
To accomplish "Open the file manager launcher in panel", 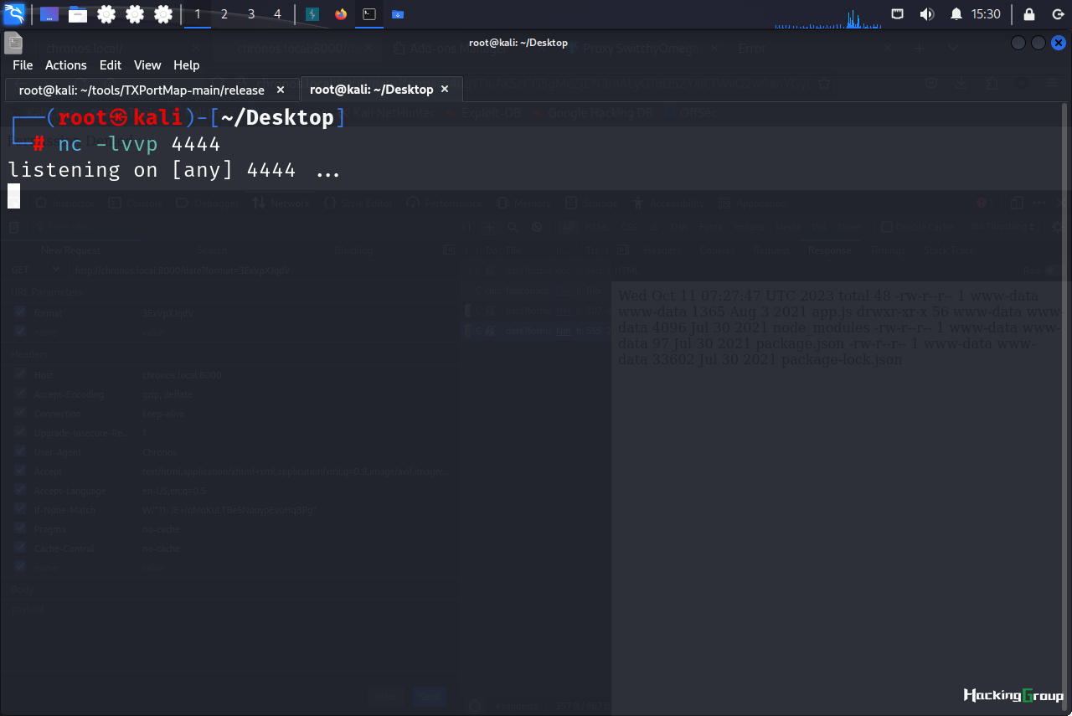I will (78, 14).
